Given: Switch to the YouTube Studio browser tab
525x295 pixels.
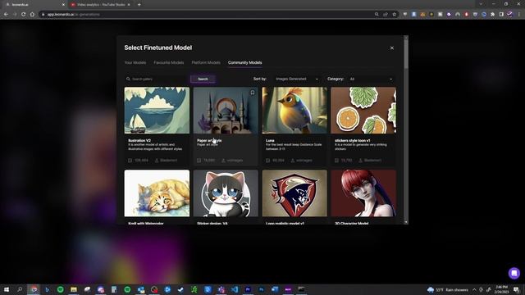Looking at the screenshot, I should pos(100,5).
